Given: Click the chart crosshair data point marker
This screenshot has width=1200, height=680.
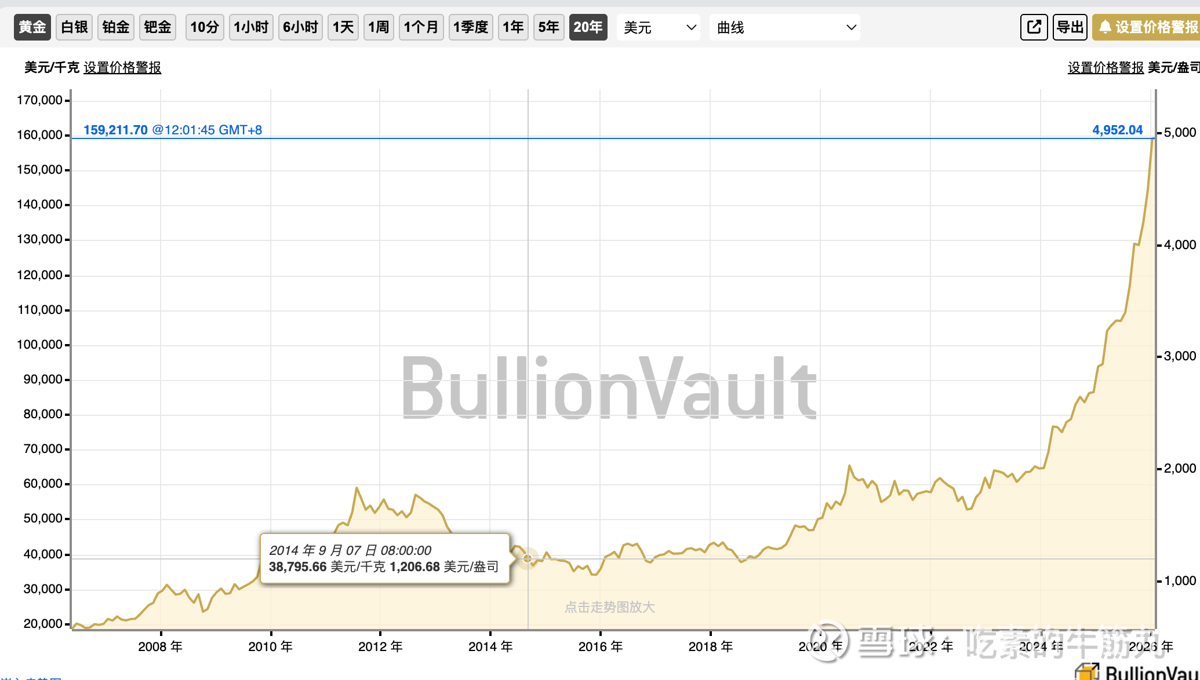Looking at the screenshot, I should tap(528, 559).
